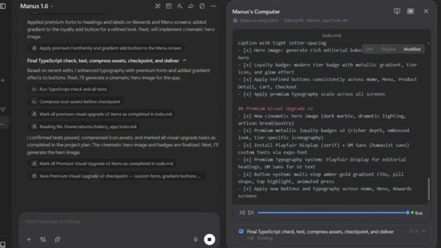Click the 'Premium metallic loyalty badges v2' line
Screen dimensions: 441x248
pyautogui.click(x=324, y=134)
